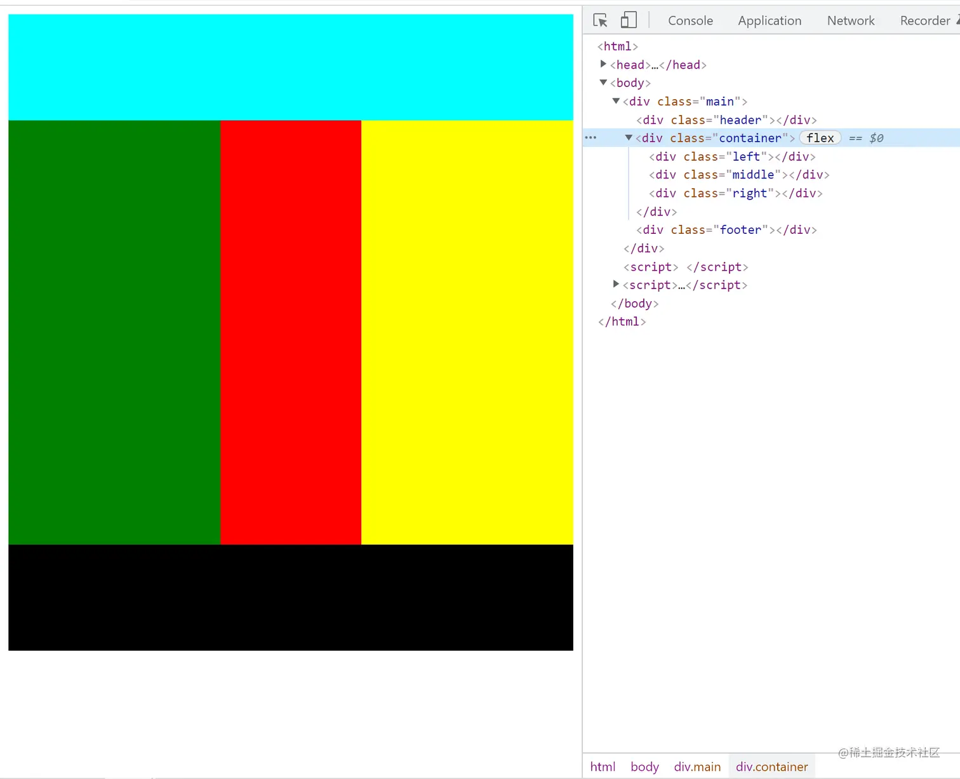Toggle the device toolbar icon

click(x=629, y=20)
